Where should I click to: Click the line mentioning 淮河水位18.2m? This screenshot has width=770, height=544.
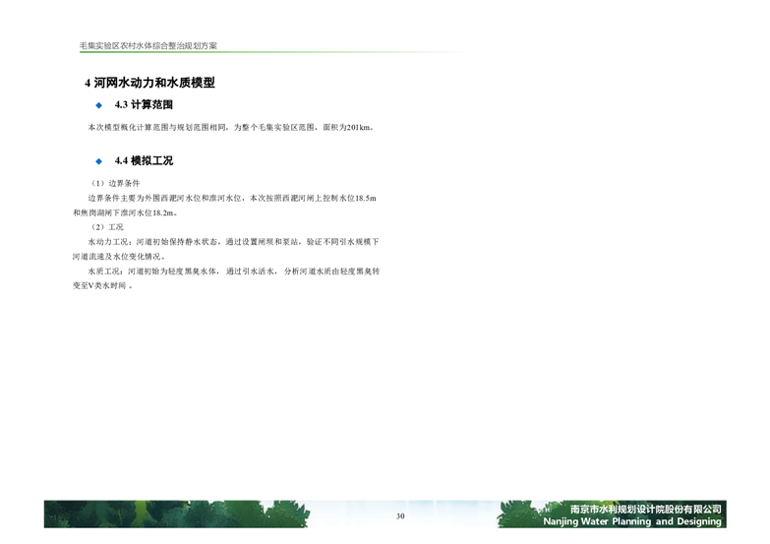tap(126, 212)
